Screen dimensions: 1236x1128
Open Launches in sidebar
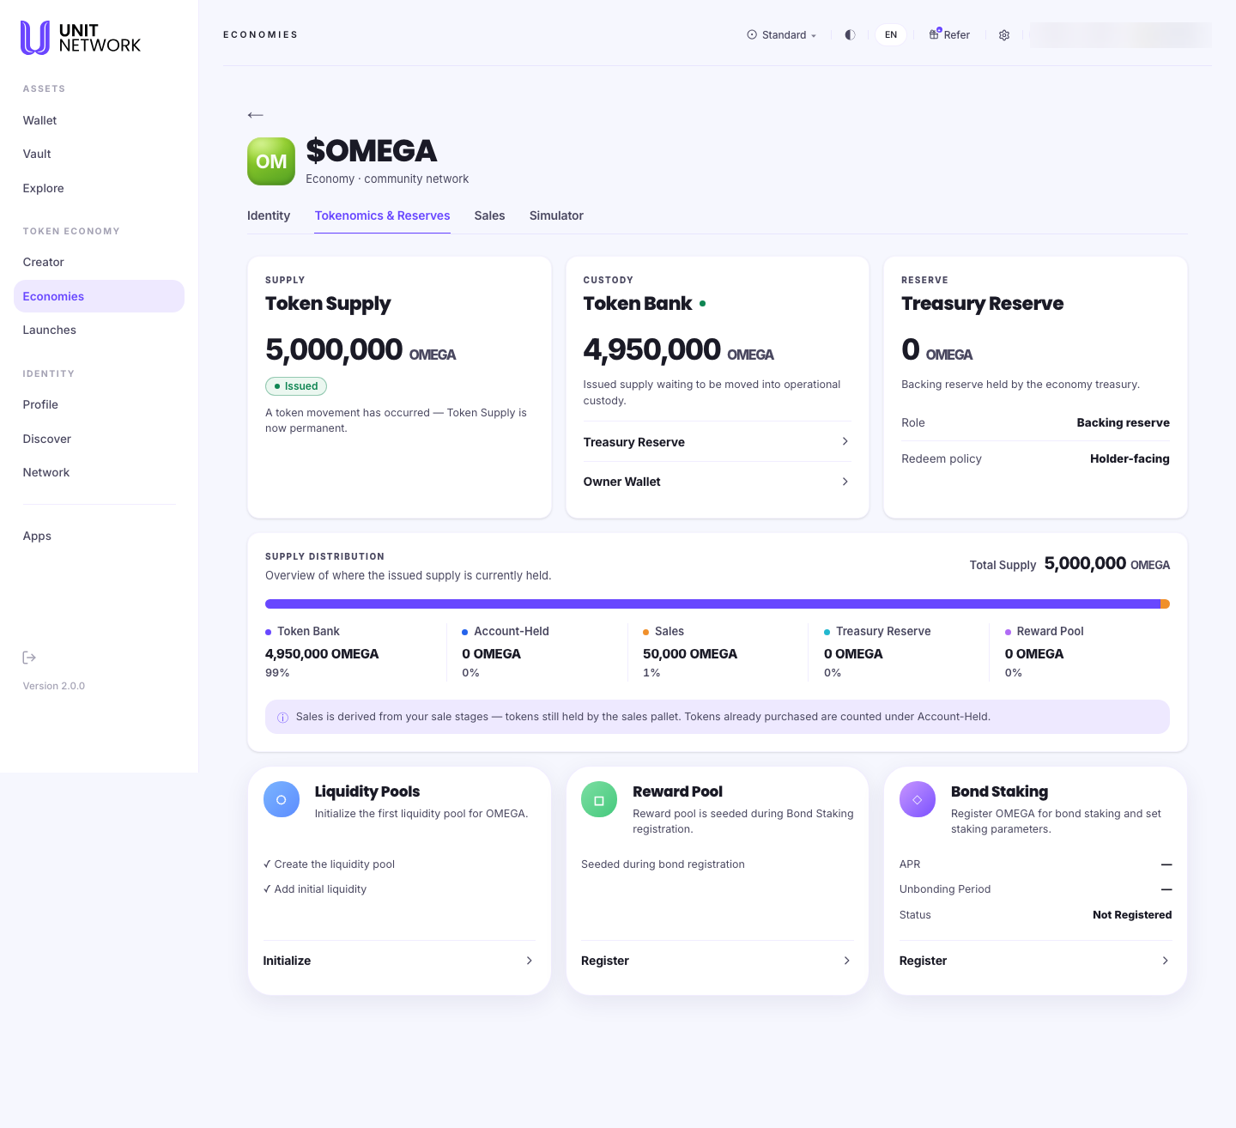coord(99,330)
